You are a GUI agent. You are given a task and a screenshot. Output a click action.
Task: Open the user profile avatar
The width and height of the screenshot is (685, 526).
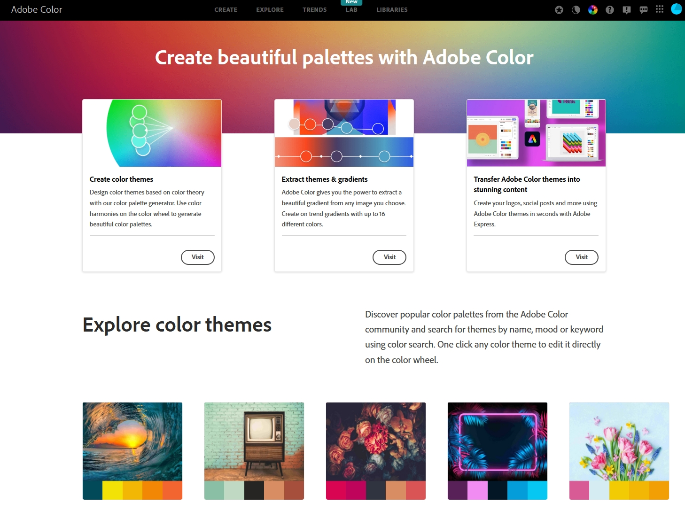click(x=677, y=9)
